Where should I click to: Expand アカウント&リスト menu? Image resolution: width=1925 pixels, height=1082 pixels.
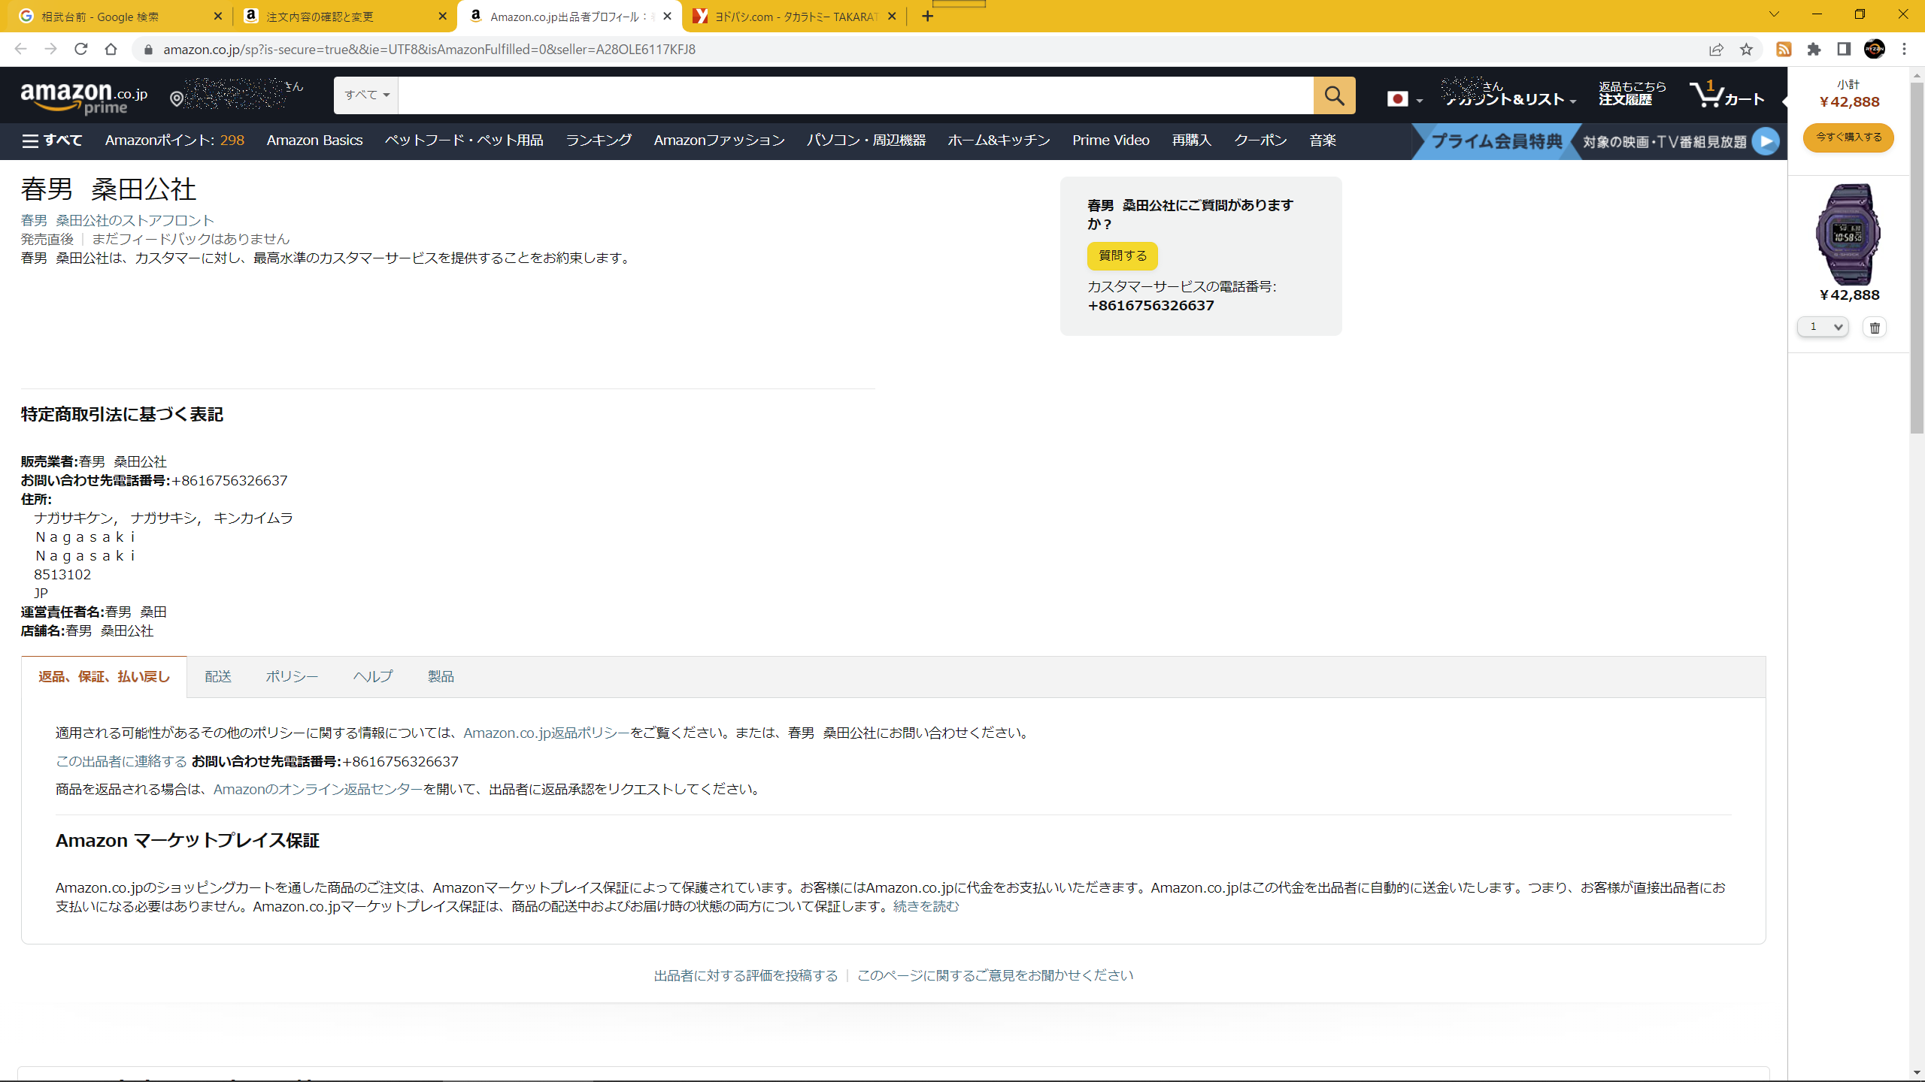pos(1510,93)
